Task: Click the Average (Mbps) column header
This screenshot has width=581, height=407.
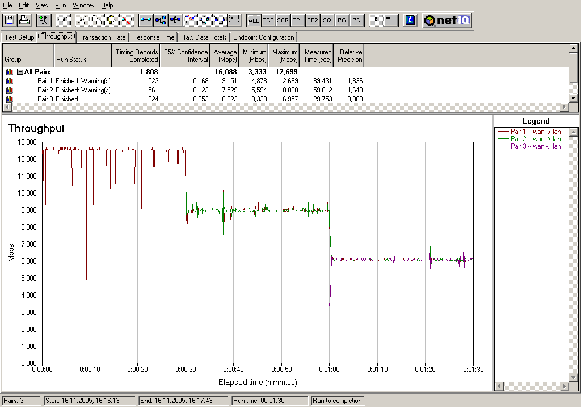Action: (x=225, y=56)
